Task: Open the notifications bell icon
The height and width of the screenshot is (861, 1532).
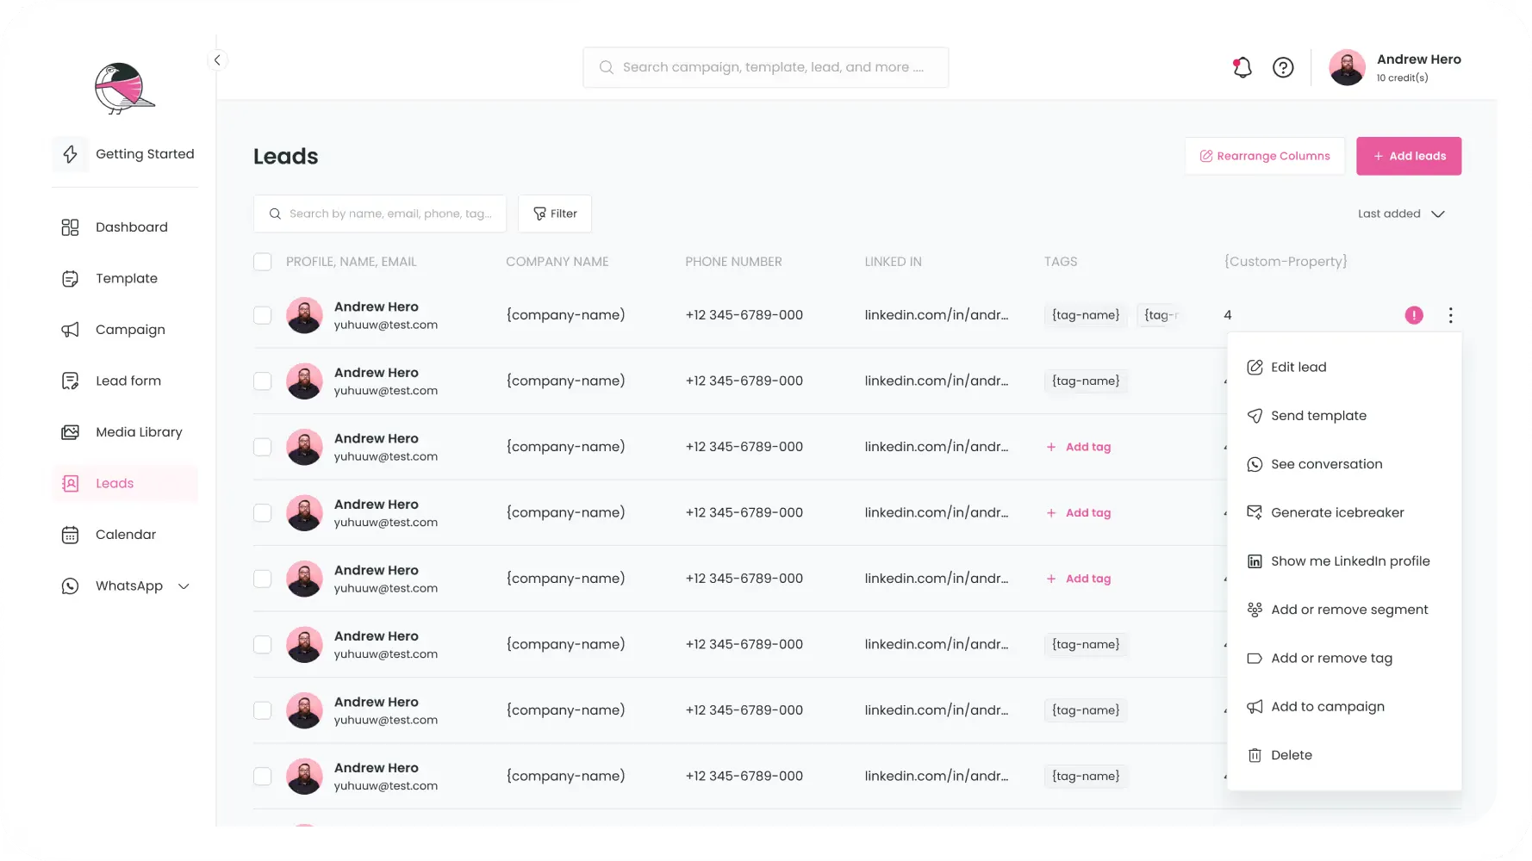Action: point(1242,67)
